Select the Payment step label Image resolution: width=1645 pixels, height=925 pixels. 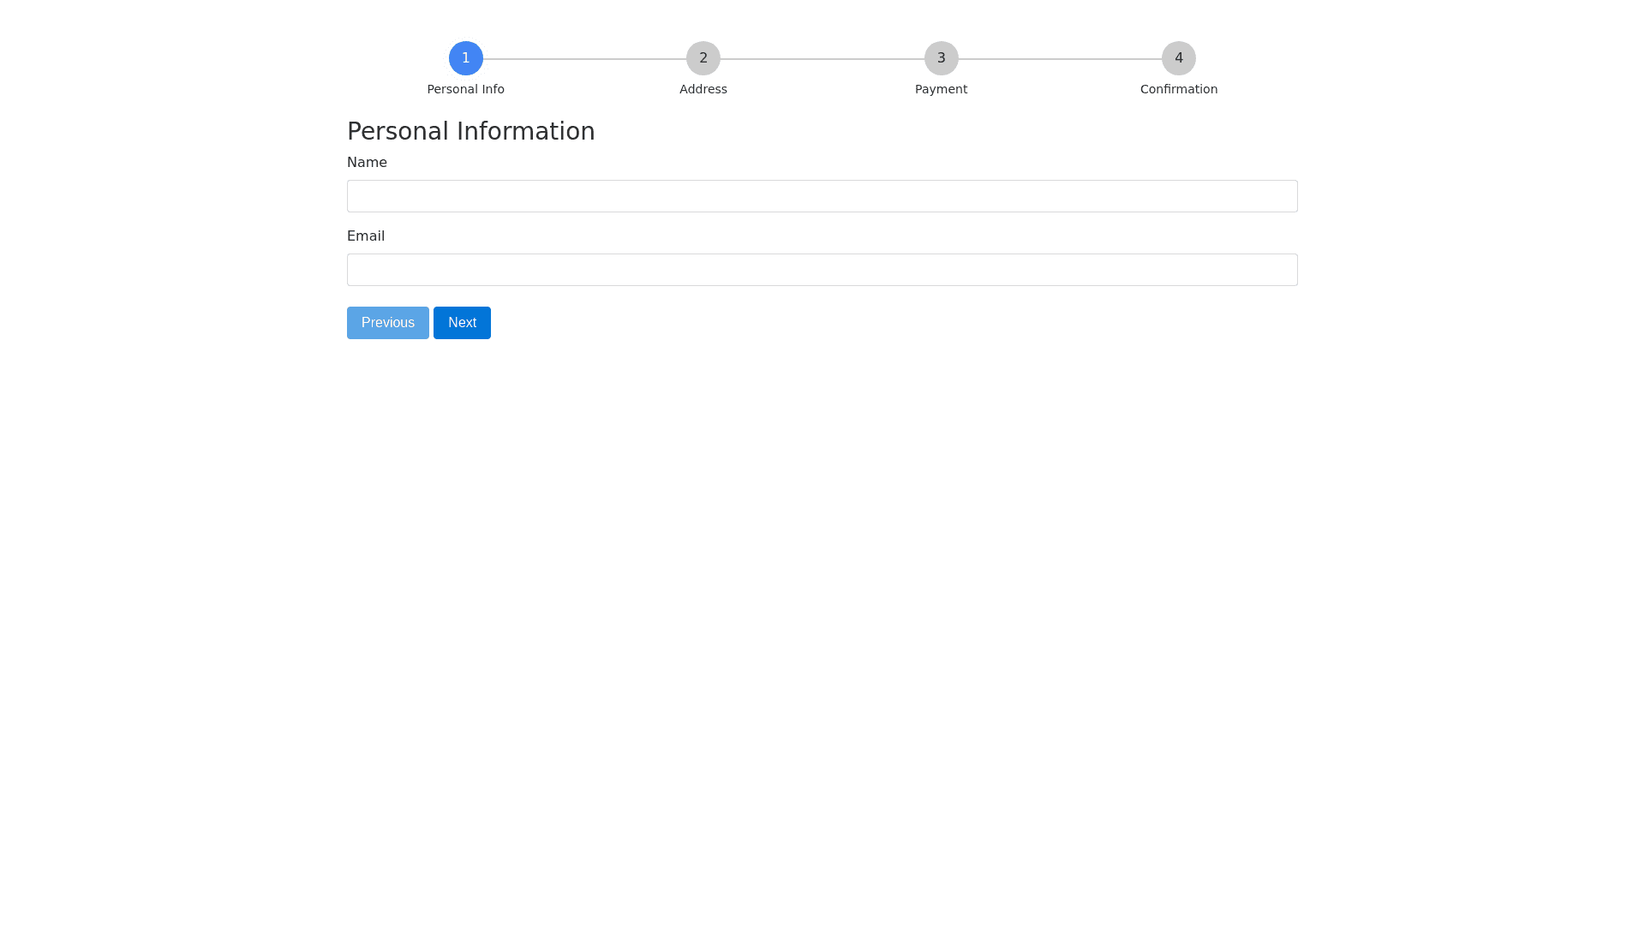[x=941, y=89]
